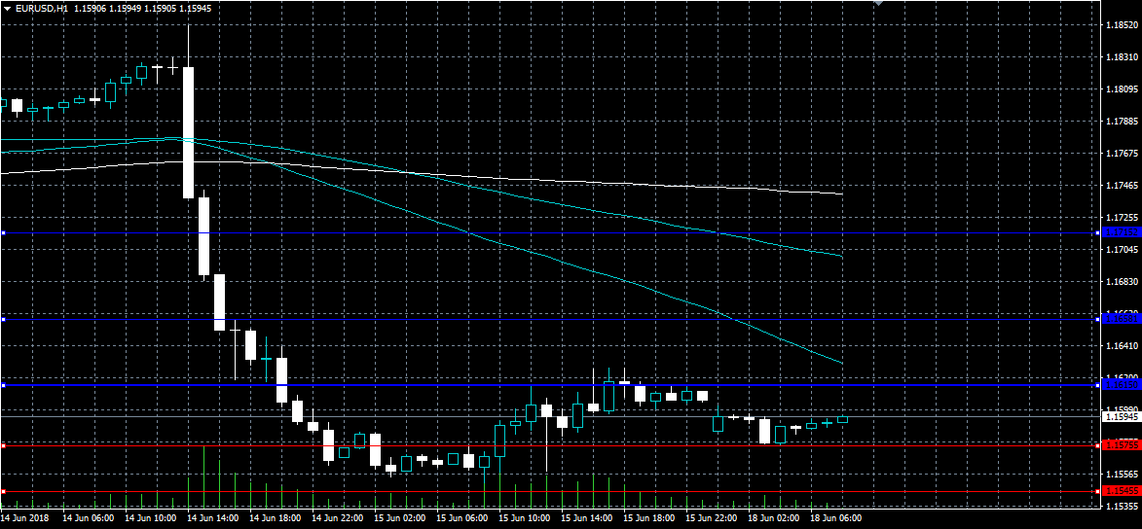This screenshot has width=1142, height=529.
Task: Select the blue line's 1.16150 price label
Action: click(x=1120, y=384)
